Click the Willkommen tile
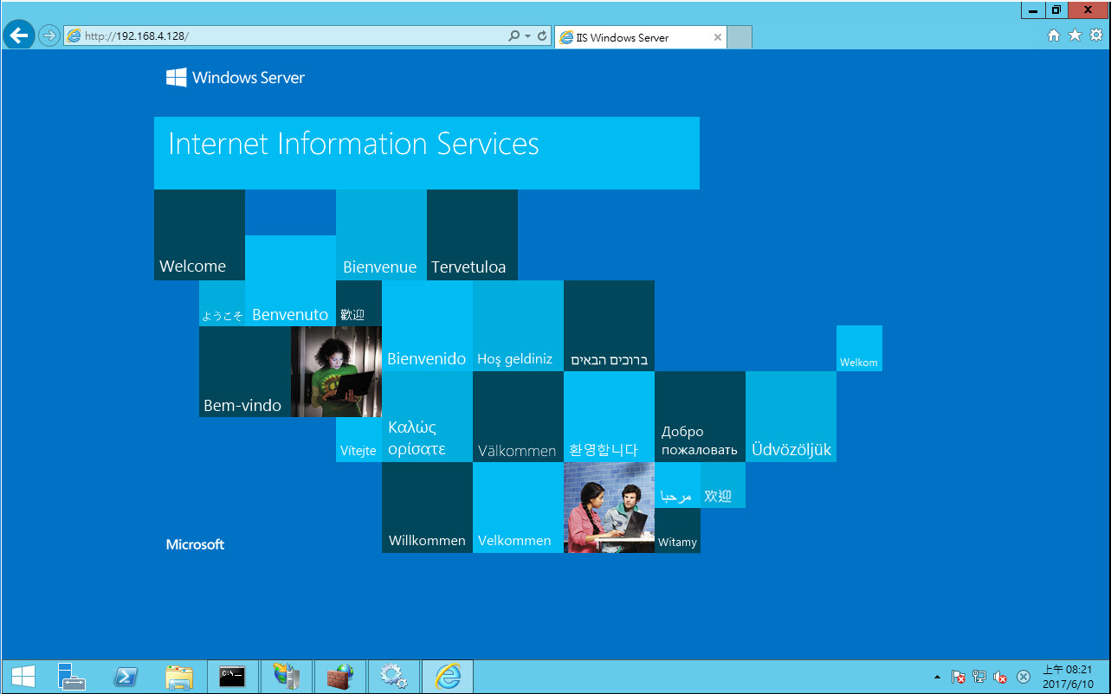Image resolution: width=1111 pixels, height=694 pixels. [427, 507]
